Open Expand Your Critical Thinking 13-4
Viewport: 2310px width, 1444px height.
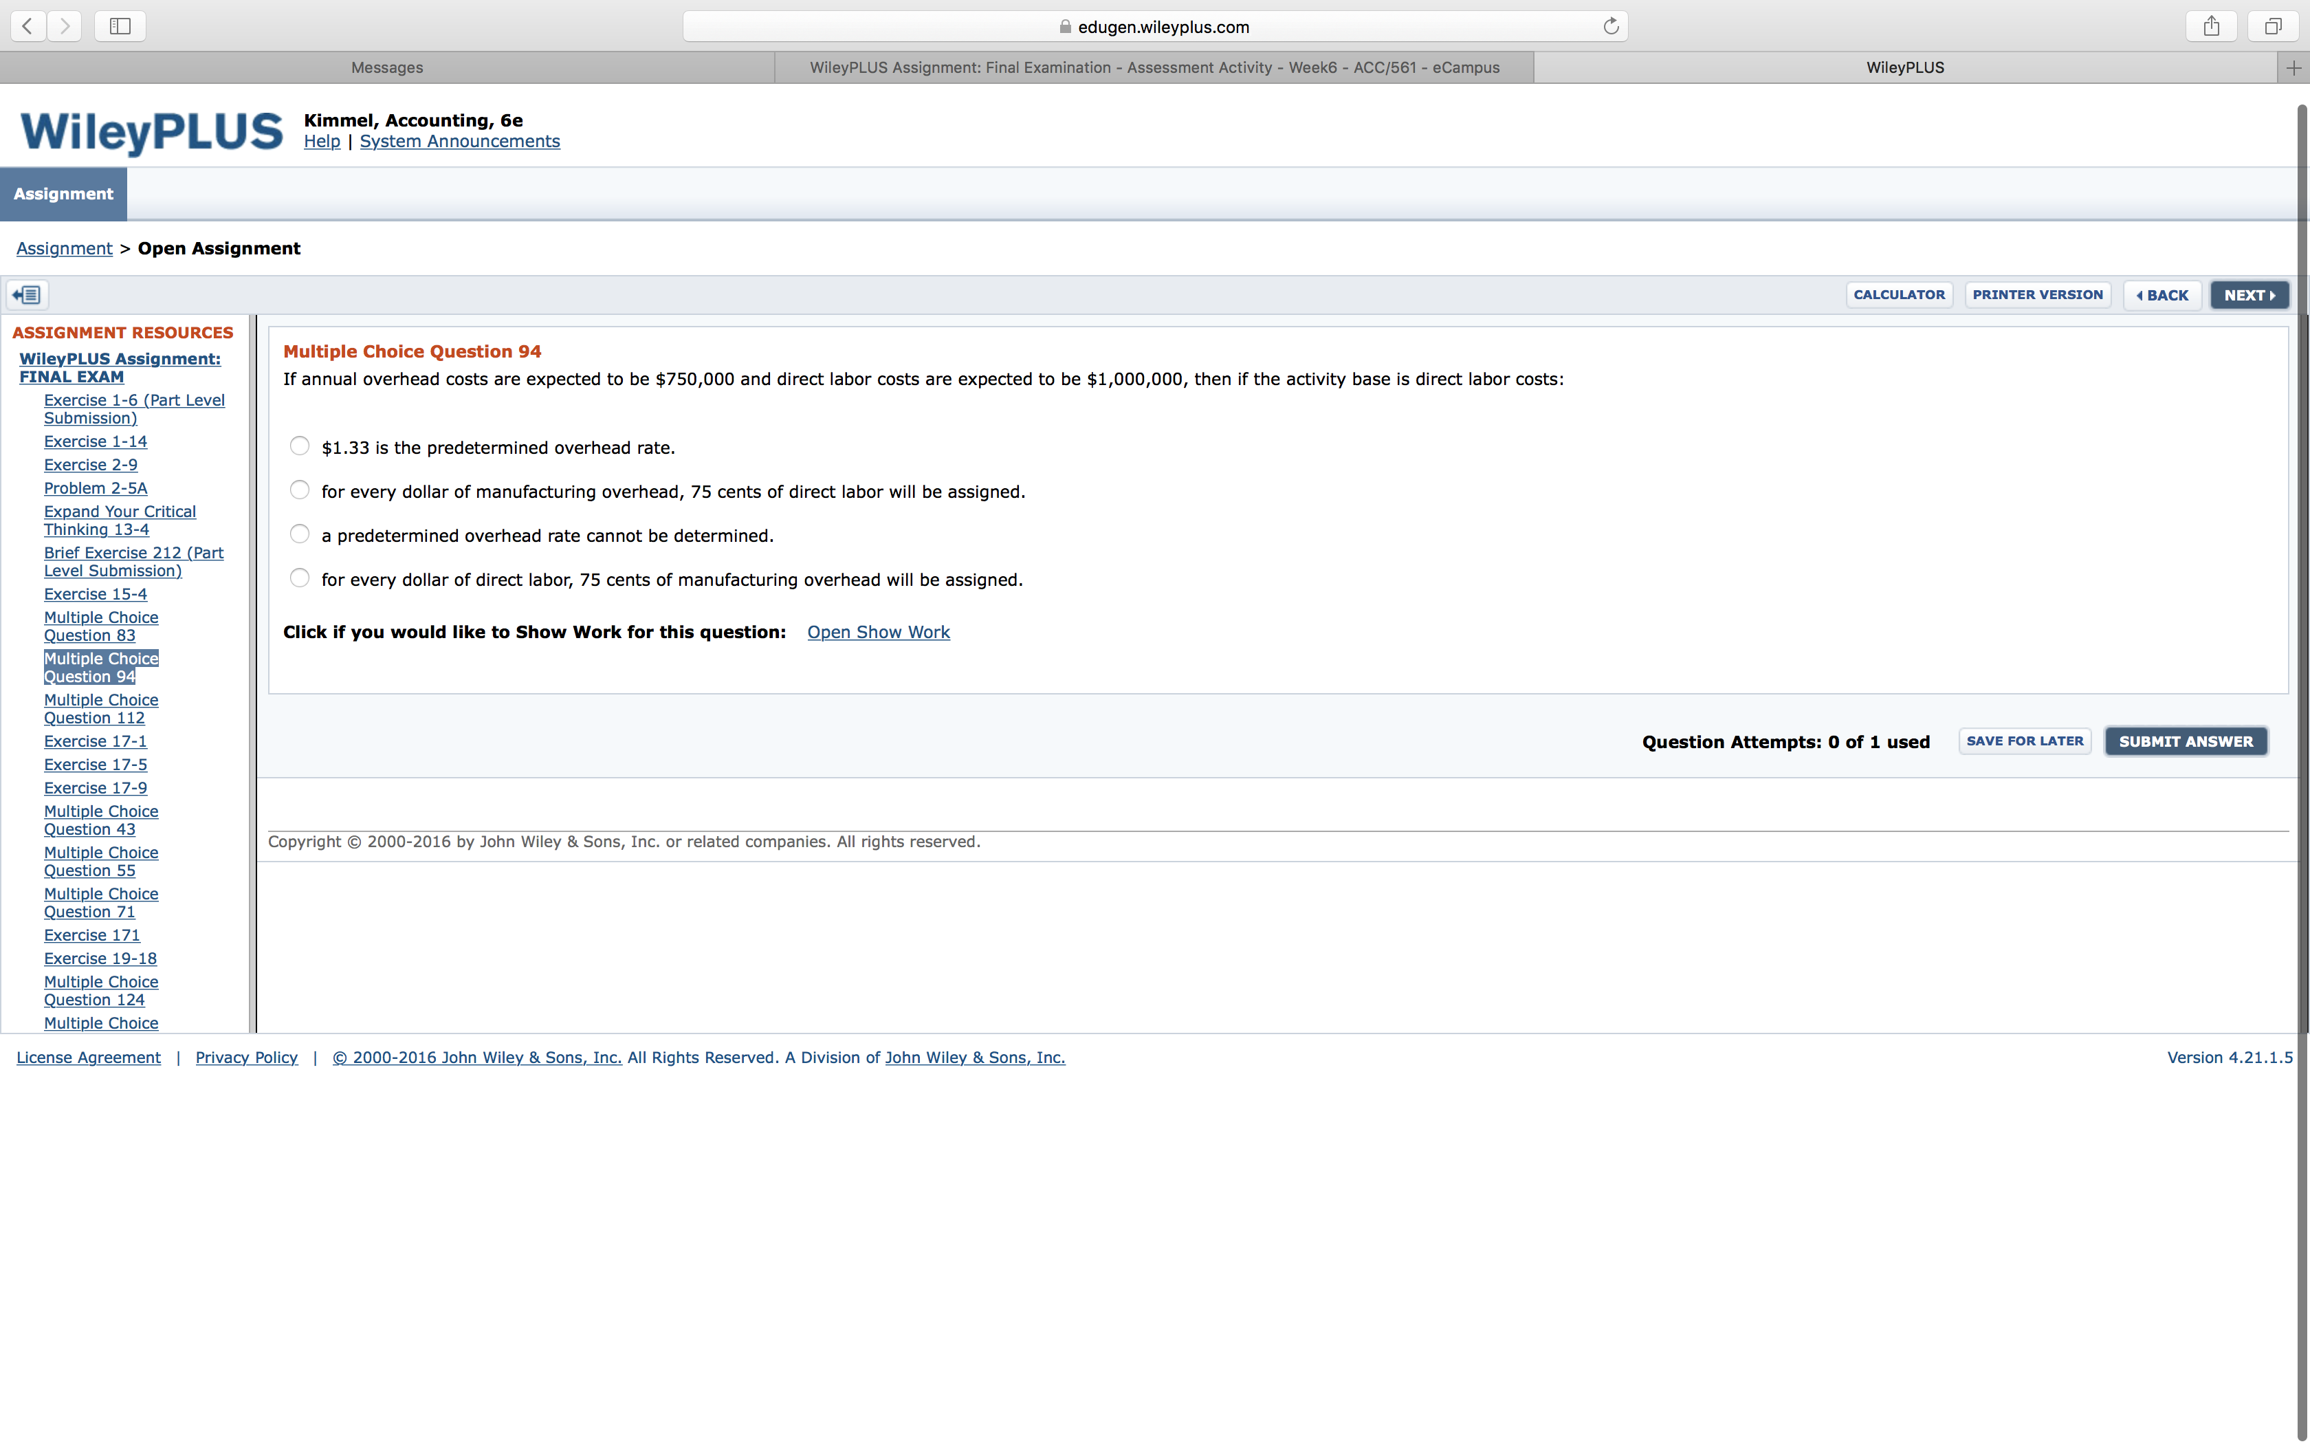120,521
